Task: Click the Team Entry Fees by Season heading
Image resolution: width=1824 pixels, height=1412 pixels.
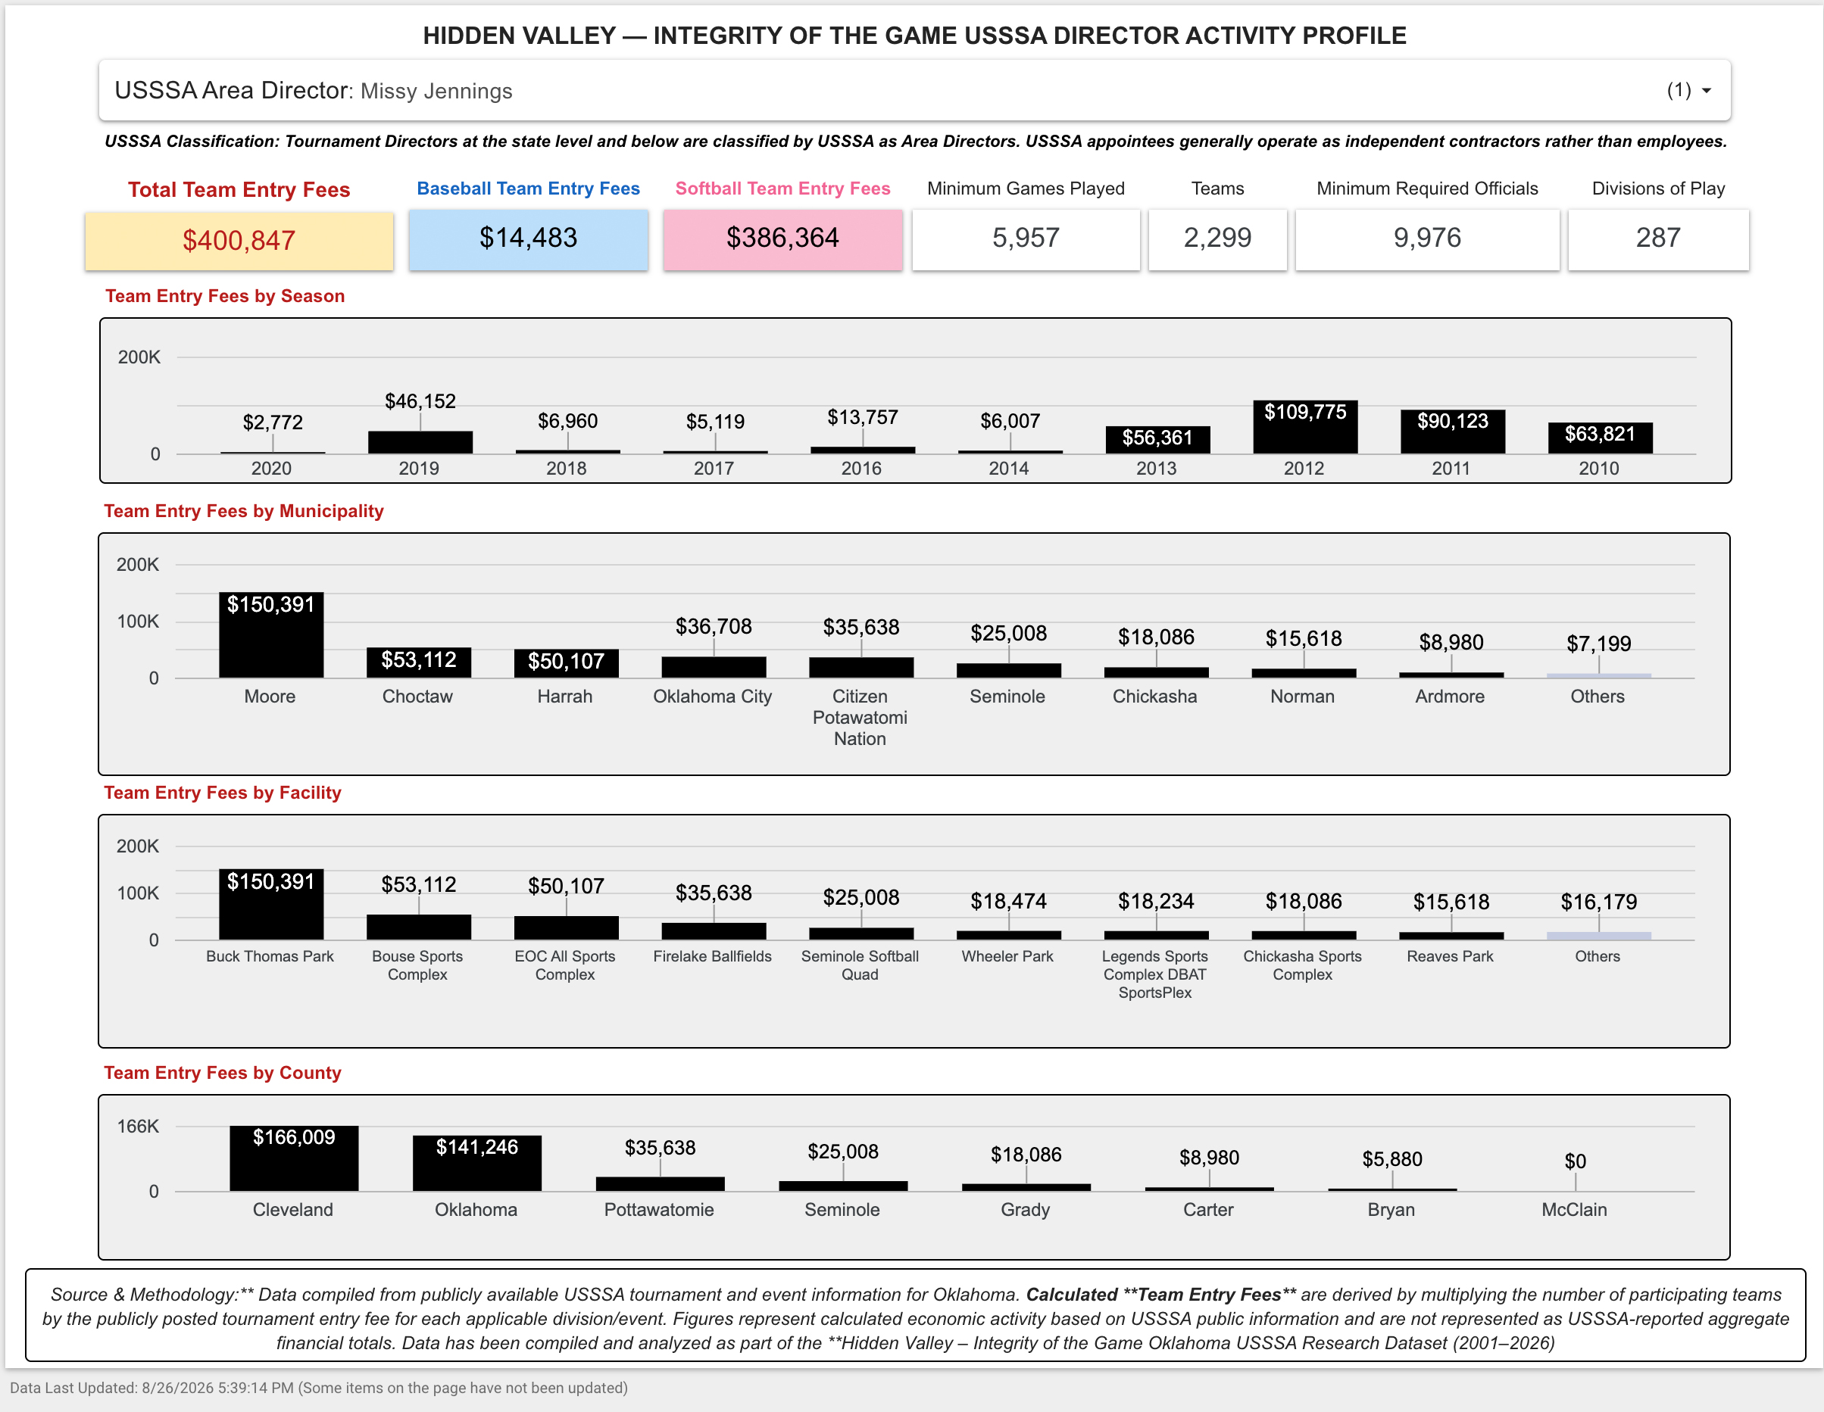Action: click(x=225, y=296)
